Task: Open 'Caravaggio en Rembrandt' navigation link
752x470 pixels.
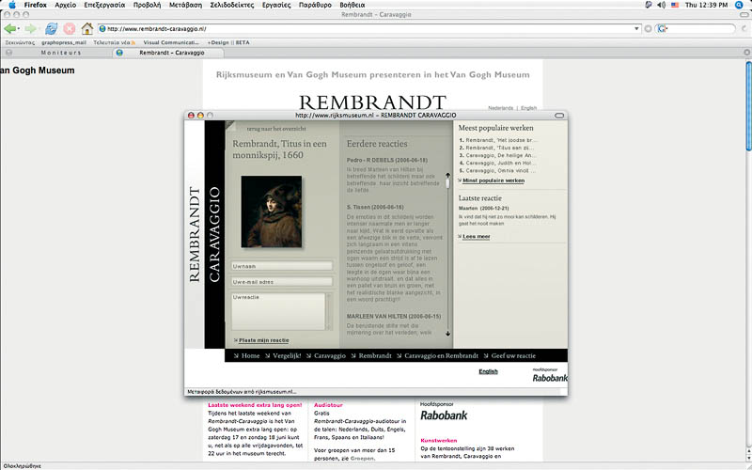Action: 441,356
